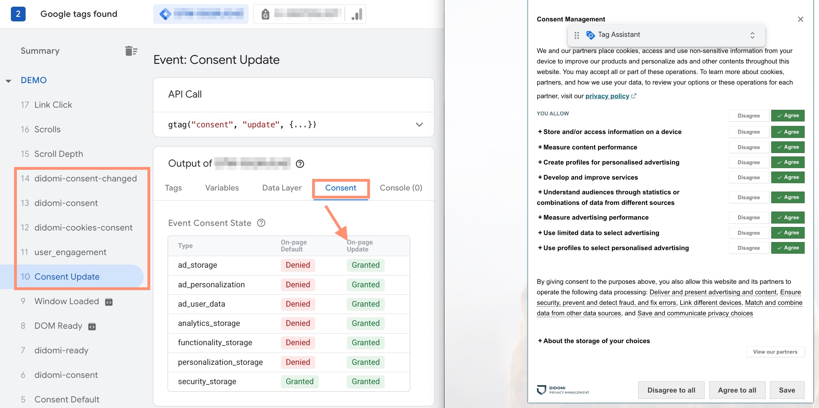Screen dimensions: 819x408
Task: Expand the gtag consent update API call
Action: click(x=419, y=125)
